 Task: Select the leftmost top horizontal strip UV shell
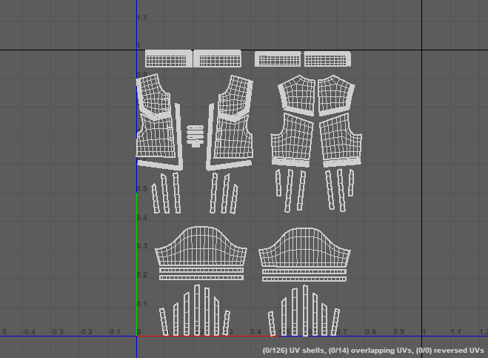pos(169,59)
